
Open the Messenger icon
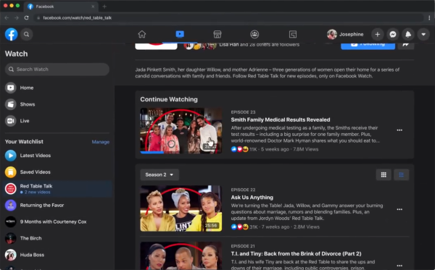pyautogui.click(x=393, y=34)
